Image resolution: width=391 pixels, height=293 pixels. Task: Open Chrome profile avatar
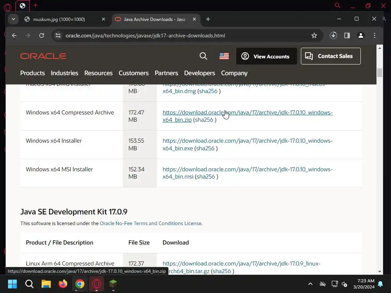(x=360, y=35)
